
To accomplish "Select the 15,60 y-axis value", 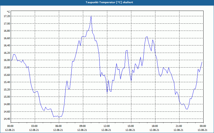I will click(7, 75).
